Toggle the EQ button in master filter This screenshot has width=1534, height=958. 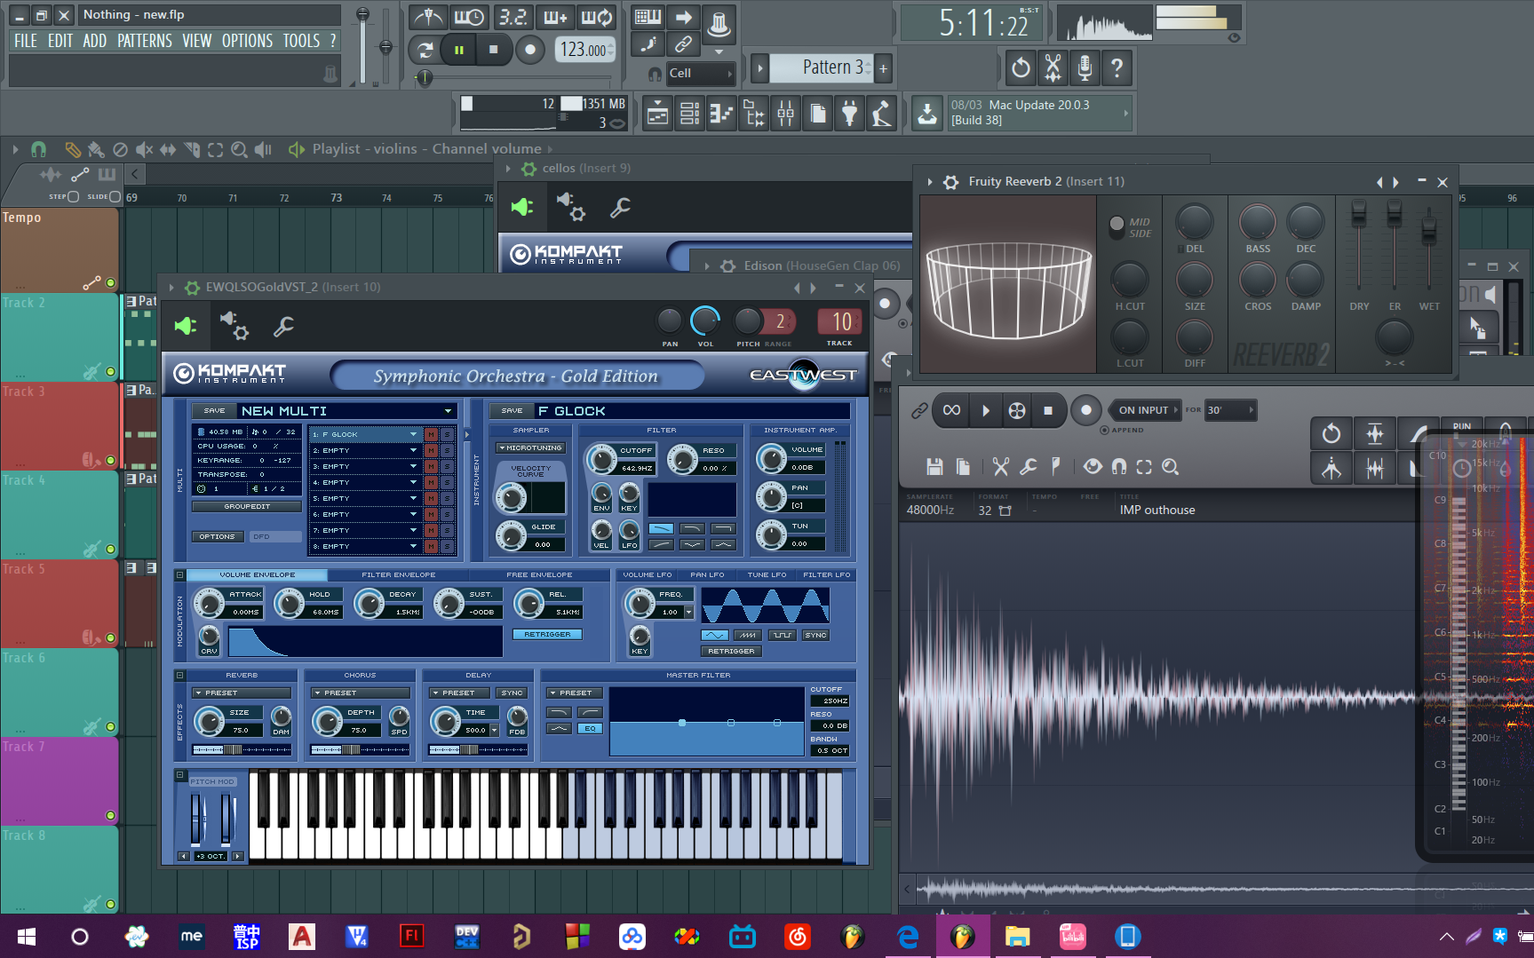tap(591, 728)
